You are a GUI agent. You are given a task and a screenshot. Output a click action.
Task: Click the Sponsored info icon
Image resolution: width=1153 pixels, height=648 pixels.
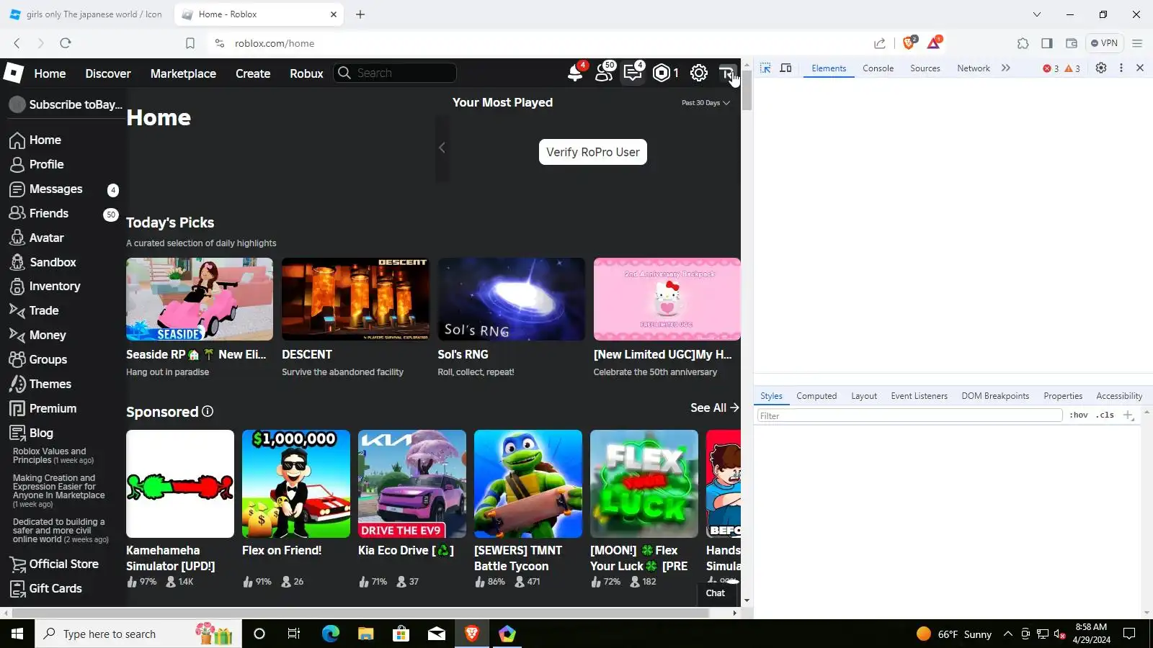(x=208, y=411)
